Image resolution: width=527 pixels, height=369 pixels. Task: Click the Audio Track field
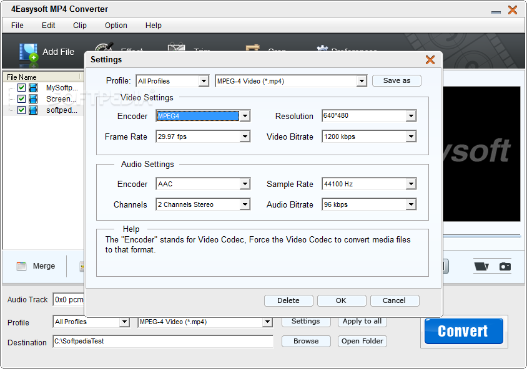pos(69,300)
